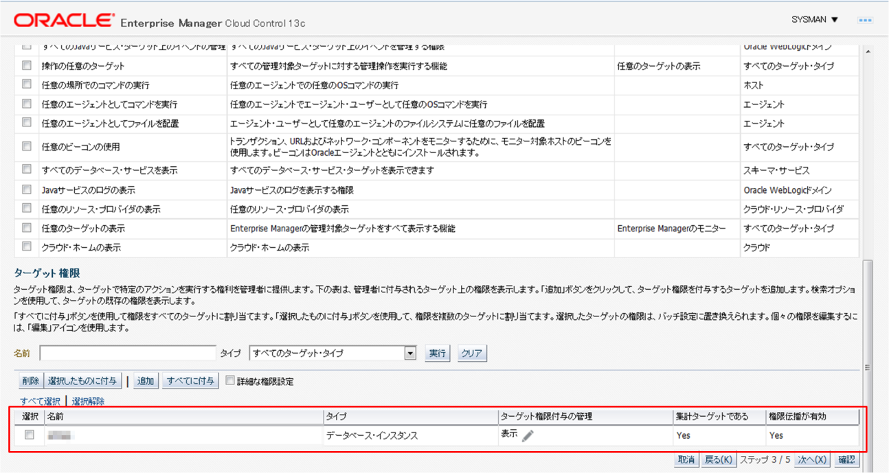889x473 pixels.
Task: Click the 戻る(K) button
Action: coord(718,460)
